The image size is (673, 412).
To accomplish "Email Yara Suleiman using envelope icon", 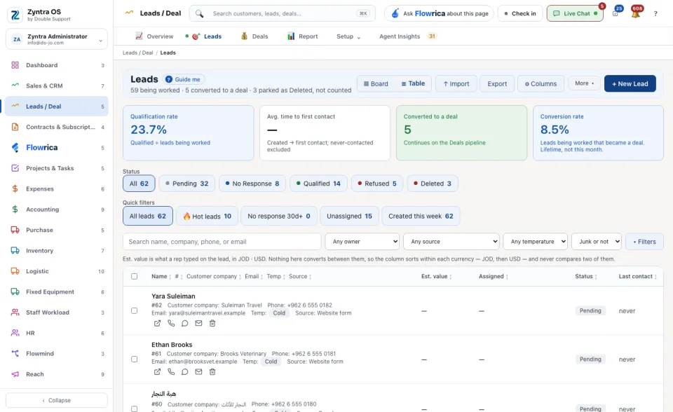I will point(198,323).
